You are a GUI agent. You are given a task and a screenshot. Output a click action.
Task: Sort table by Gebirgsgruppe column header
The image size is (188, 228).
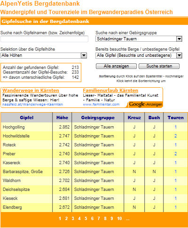pyautogui.click(x=98, y=118)
